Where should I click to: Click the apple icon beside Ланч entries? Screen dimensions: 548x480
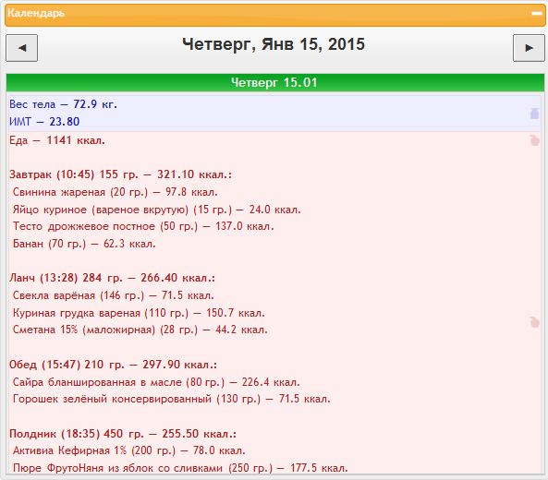coord(534,322)
